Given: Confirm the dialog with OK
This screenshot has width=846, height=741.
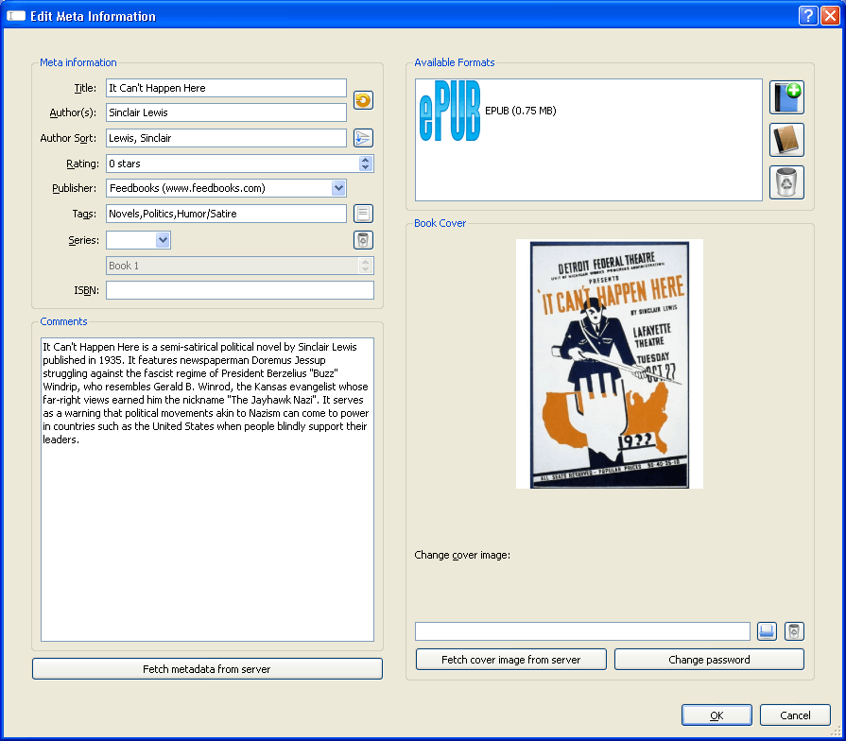Looking at the screenshot, I should (x=717, y=715).
